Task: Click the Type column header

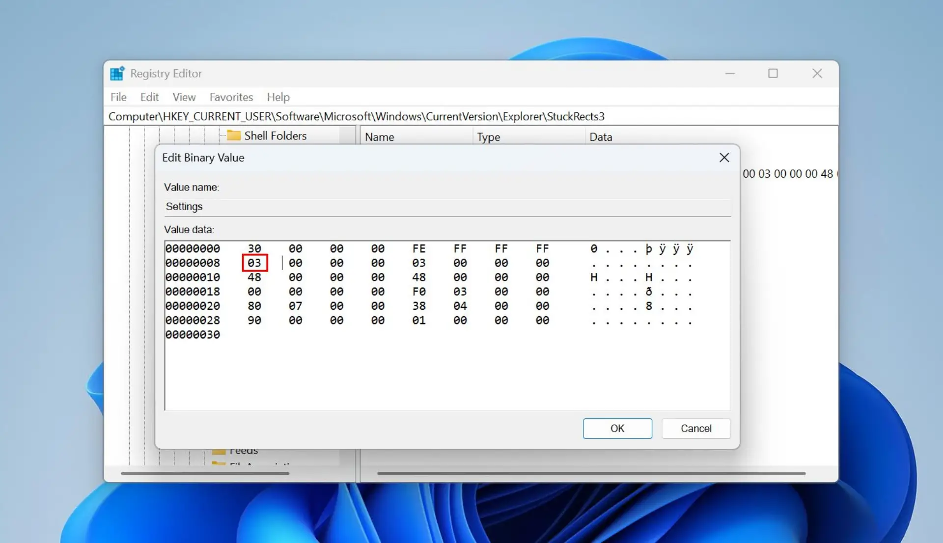Action: (528, 137)
